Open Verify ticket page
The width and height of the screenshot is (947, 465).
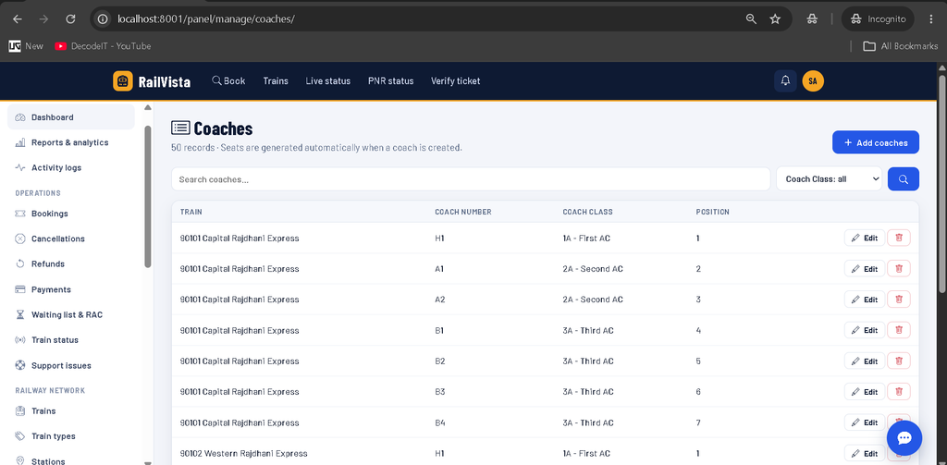click(x=455, y=81)
